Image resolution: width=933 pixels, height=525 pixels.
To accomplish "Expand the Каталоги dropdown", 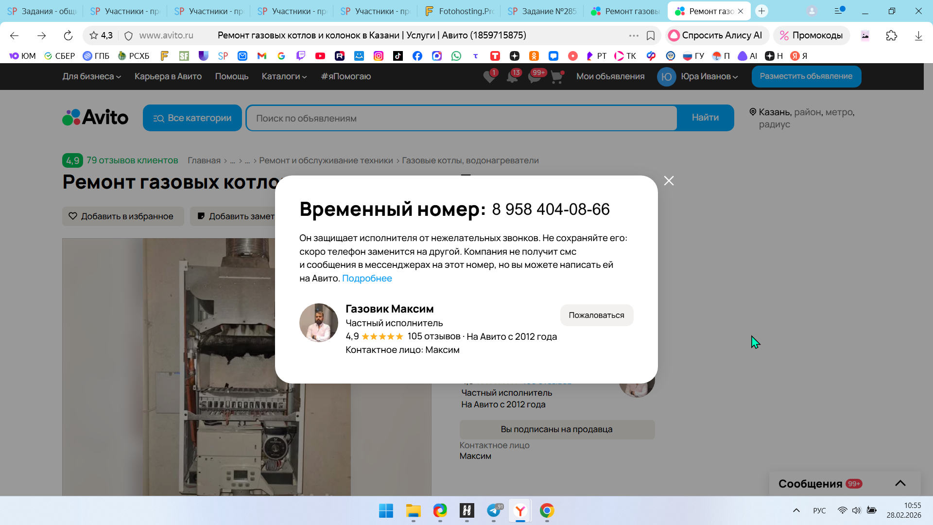I will pyautogui.click(x=284, y=76).
